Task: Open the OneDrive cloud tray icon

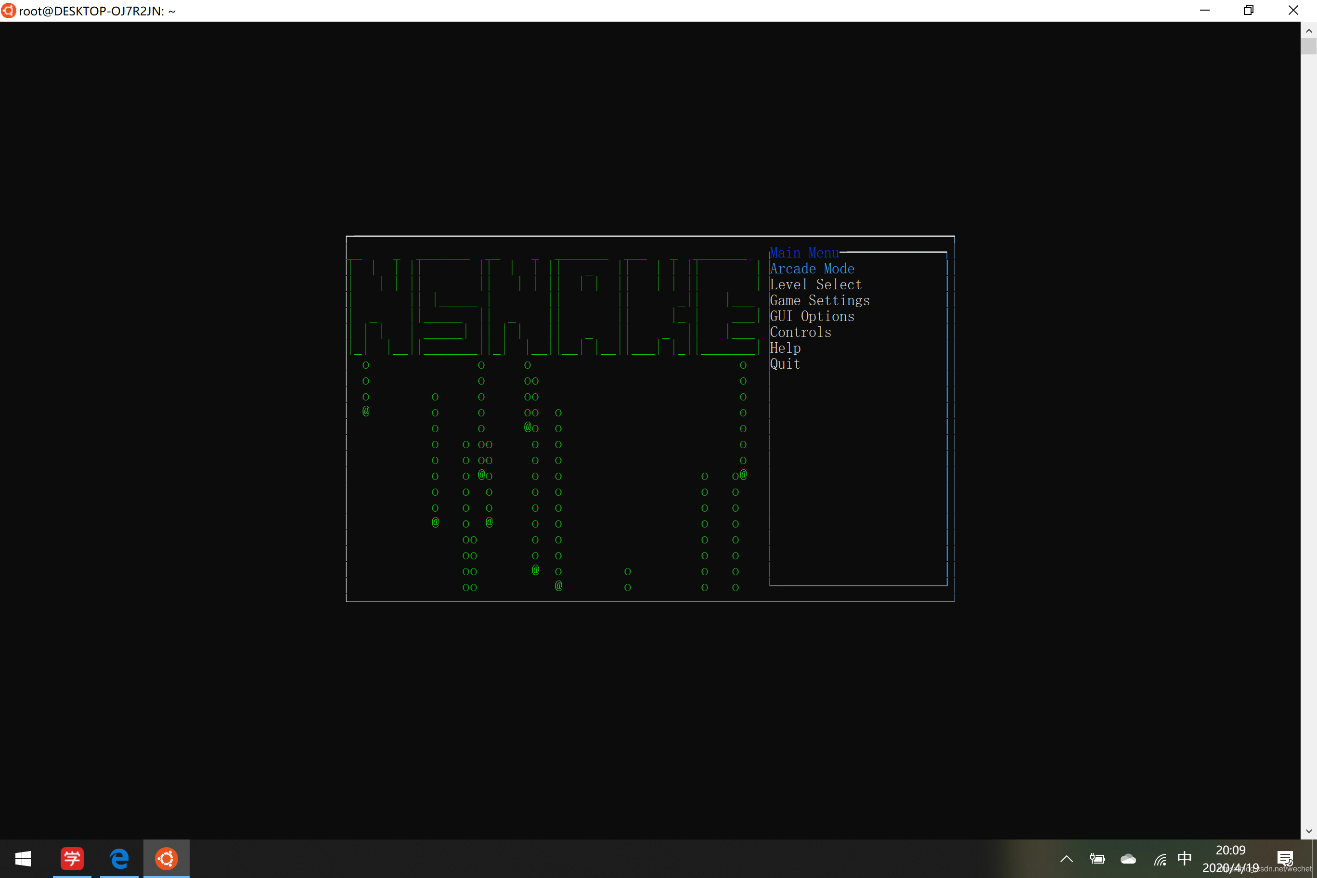Action: click(x=1128, y=858)
